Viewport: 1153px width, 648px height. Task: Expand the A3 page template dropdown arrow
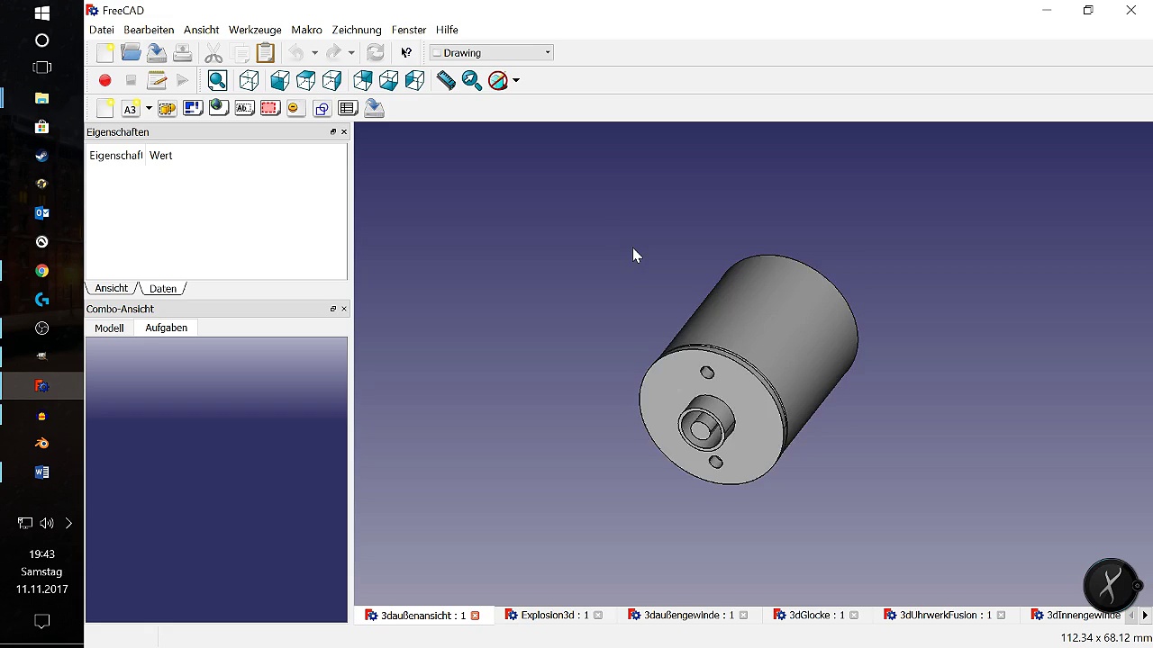[149, 109]
